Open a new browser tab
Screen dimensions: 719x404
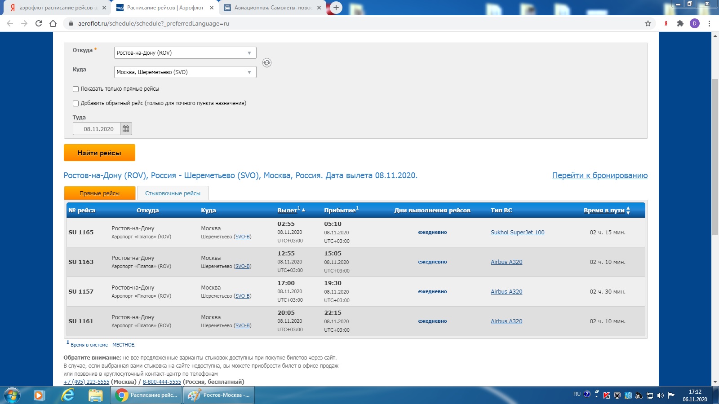[336, 8]
